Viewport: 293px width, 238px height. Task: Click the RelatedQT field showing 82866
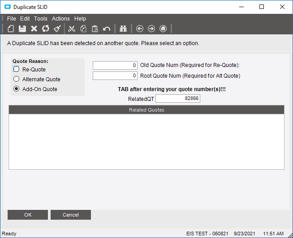click(x=178, y=98)
